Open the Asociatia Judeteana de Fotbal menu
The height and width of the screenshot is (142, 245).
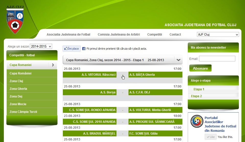(68, 35)
